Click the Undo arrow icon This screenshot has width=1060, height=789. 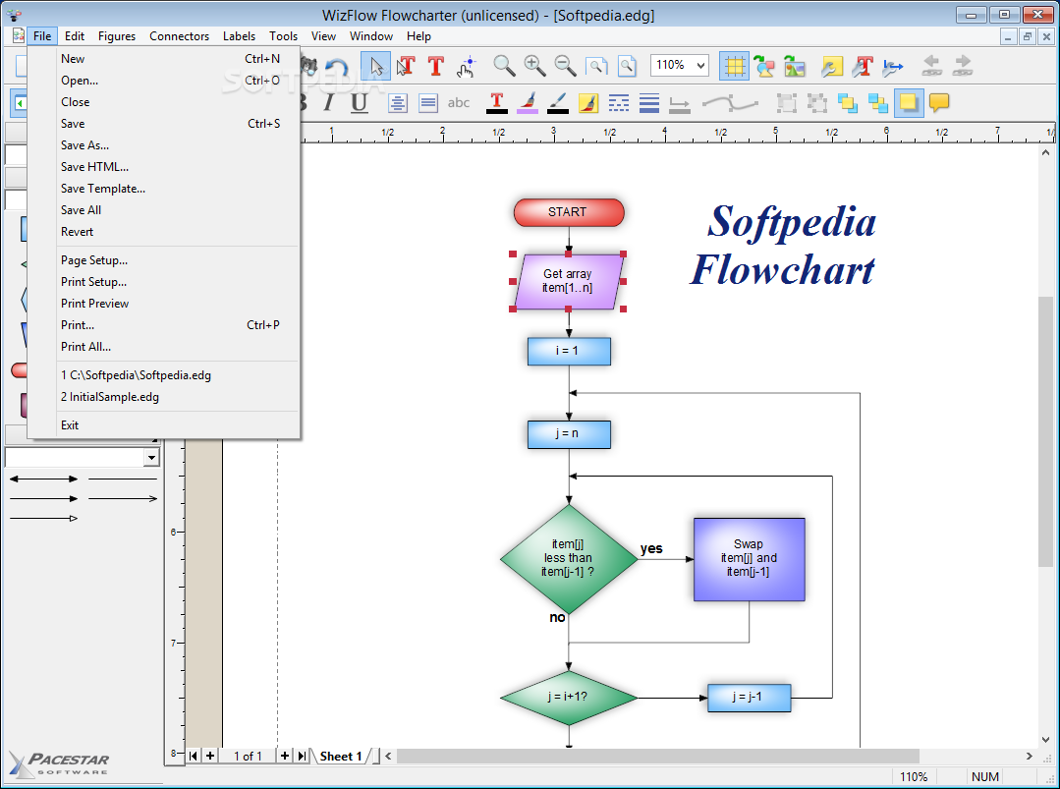click(x=337, y=66)
